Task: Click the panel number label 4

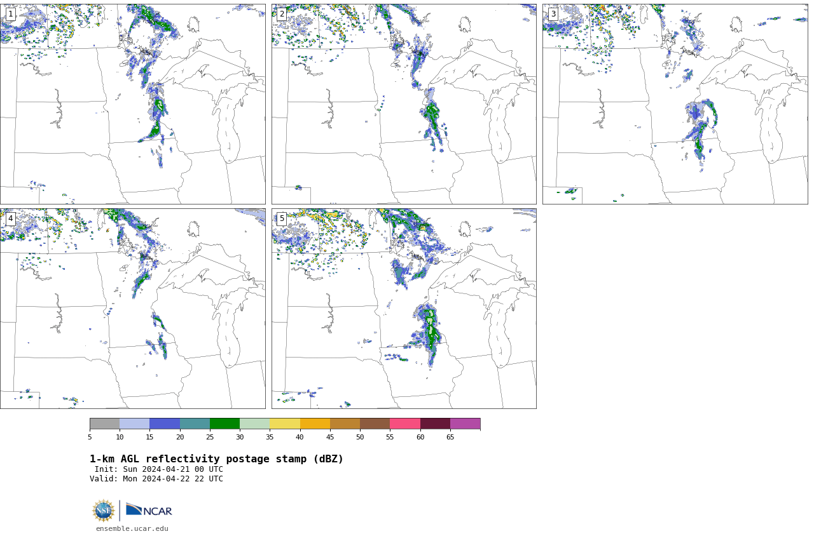Action: [11, 218]
